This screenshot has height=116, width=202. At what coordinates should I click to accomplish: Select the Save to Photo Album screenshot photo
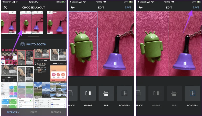(x=58, y=103)
